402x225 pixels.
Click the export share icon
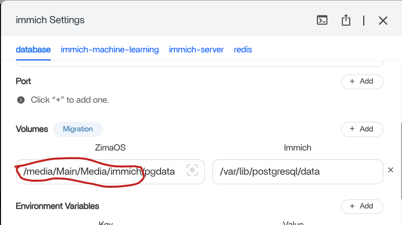[346, 20]
